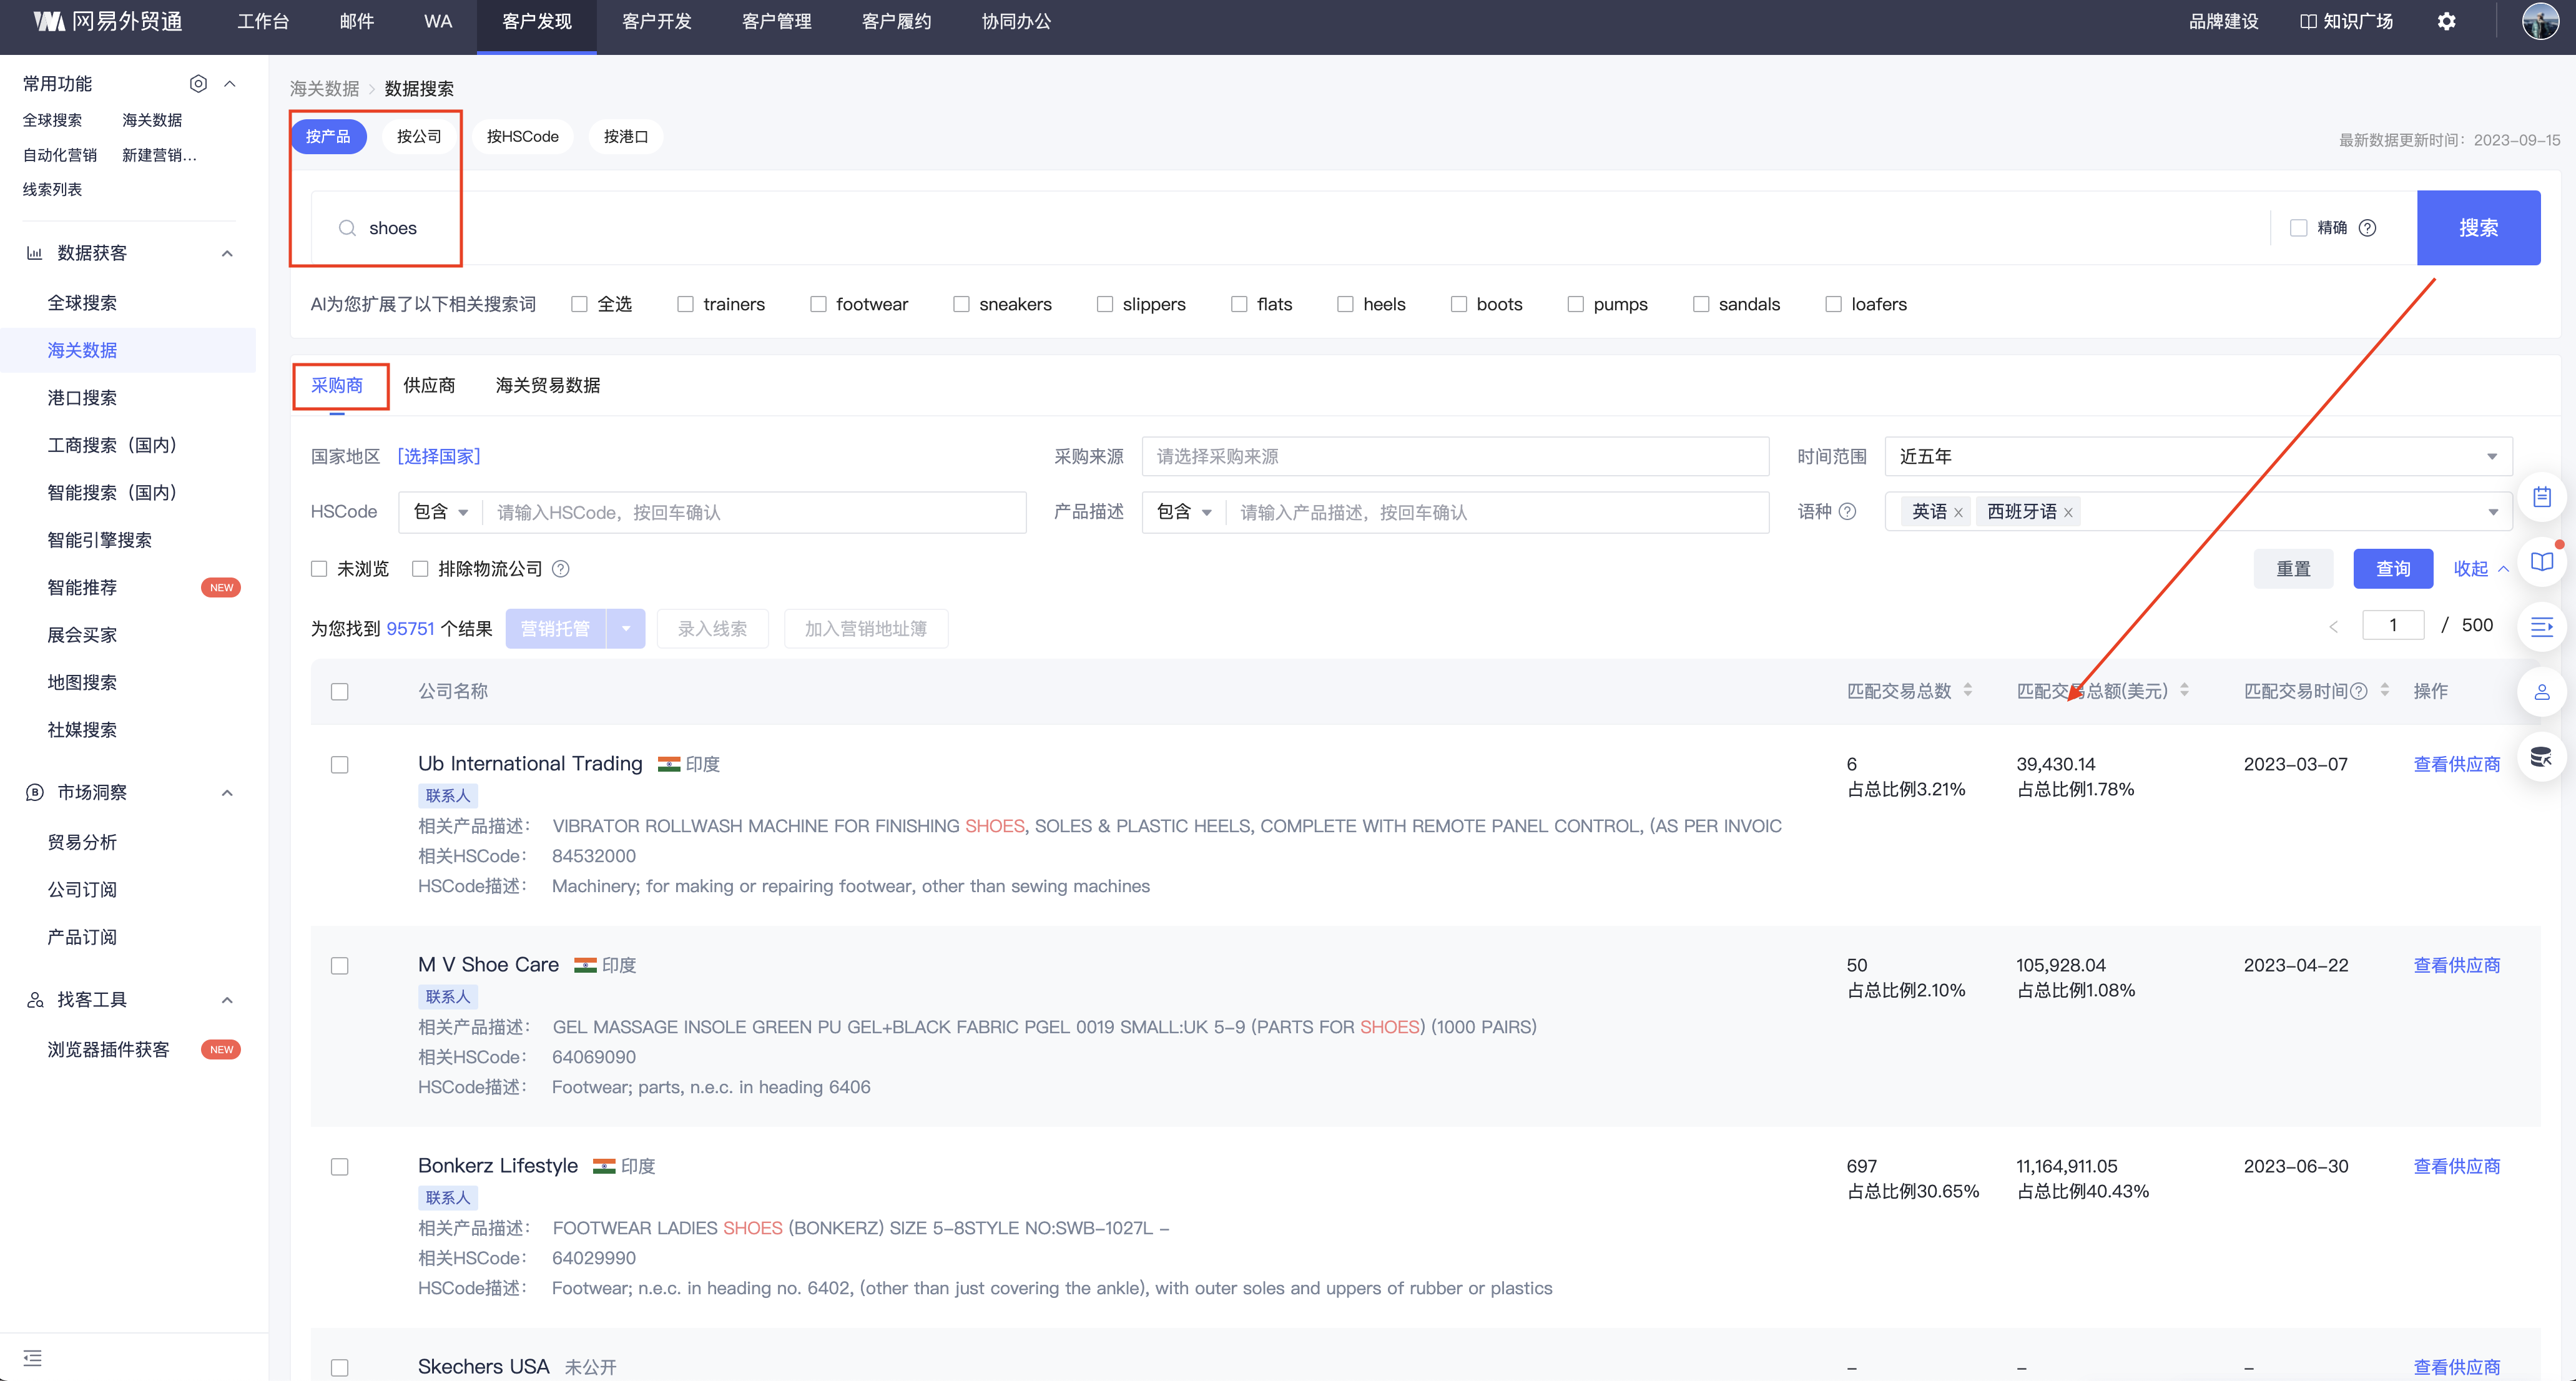The width and height of the screenshot is (2576, 1381).
Task: Click the shoes search input field
Action: [x=1290, y=228]
